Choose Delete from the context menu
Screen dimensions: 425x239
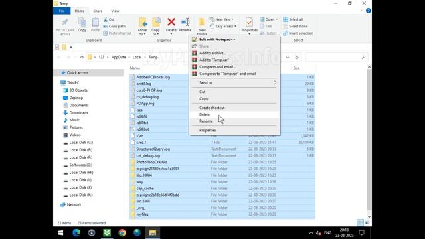coord(234,115)
